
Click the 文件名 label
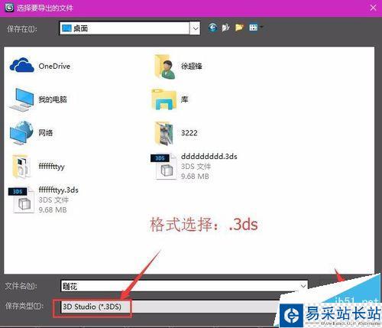click(21, 286)
